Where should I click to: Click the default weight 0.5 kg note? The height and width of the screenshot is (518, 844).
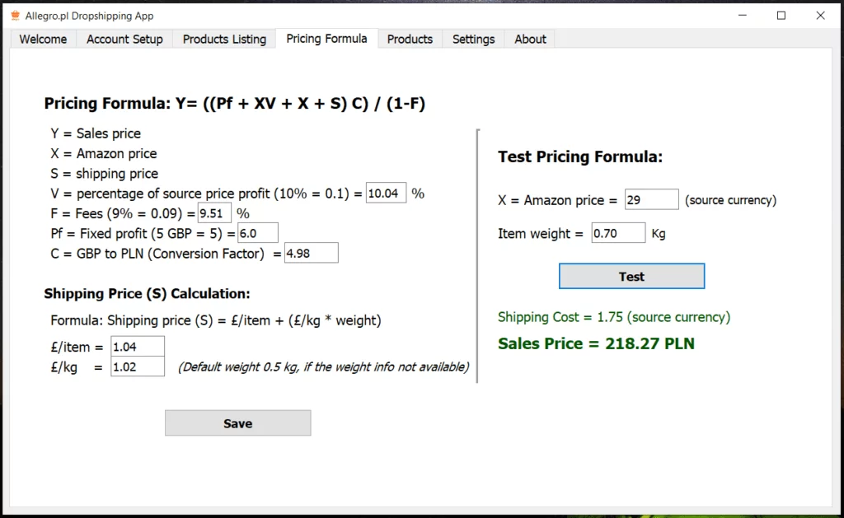pyautogui.click(x=323, y=366)
